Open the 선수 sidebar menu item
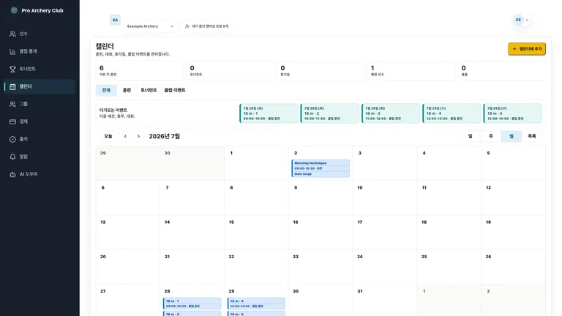 click(40, 34)
